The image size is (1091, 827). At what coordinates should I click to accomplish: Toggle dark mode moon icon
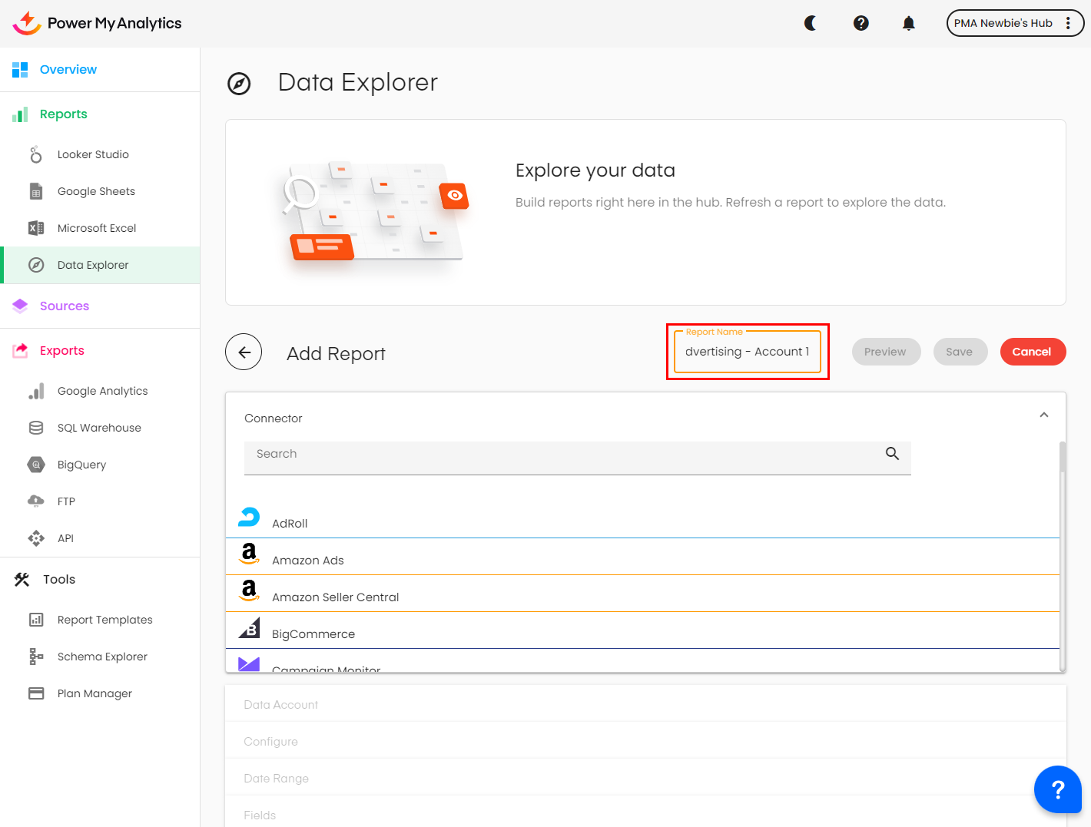point(811,23)
